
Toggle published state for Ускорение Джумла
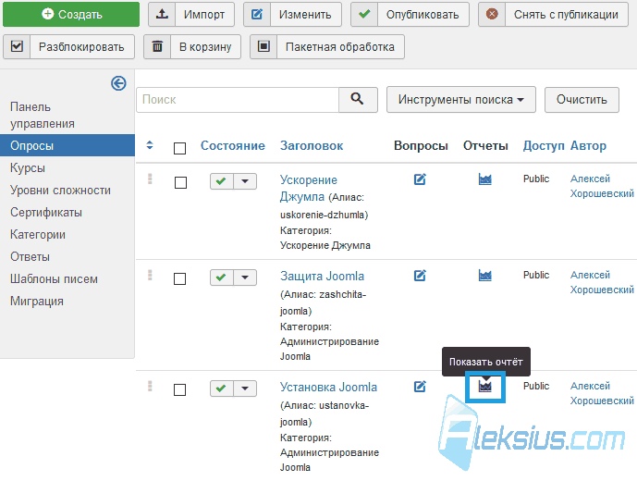[221, 181]
